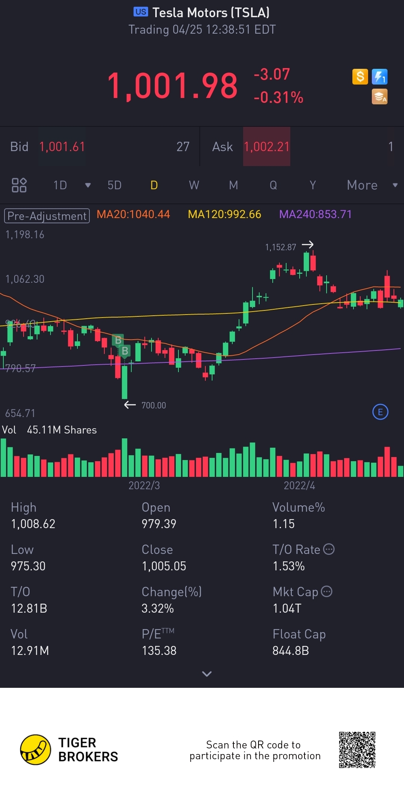
Task: Tap the -0.31% change value
Action: (x=278, y=98)
